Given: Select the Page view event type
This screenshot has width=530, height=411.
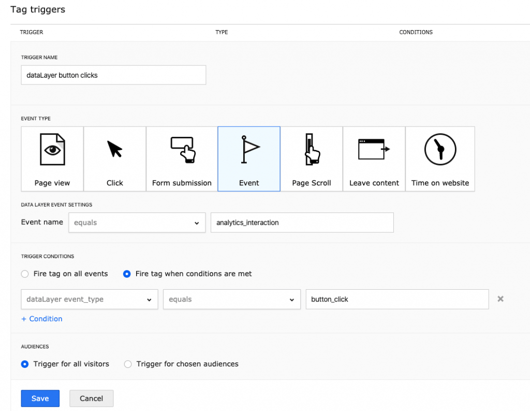Looking at the screenshot, I should [x=52, y=158].
